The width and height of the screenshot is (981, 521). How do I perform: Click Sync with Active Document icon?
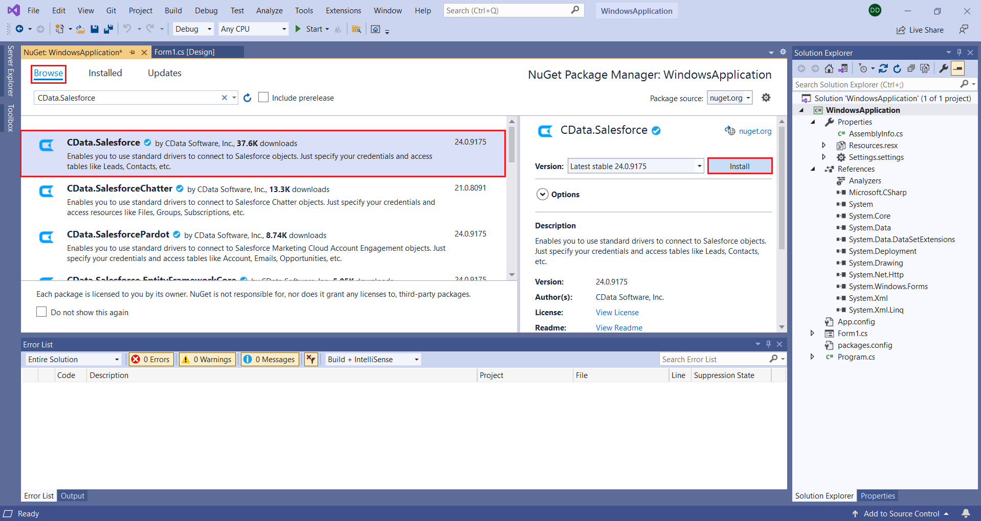pos(883,68)
